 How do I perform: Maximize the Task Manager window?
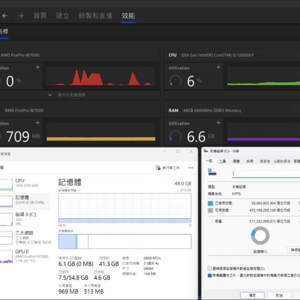click(178, 151)
